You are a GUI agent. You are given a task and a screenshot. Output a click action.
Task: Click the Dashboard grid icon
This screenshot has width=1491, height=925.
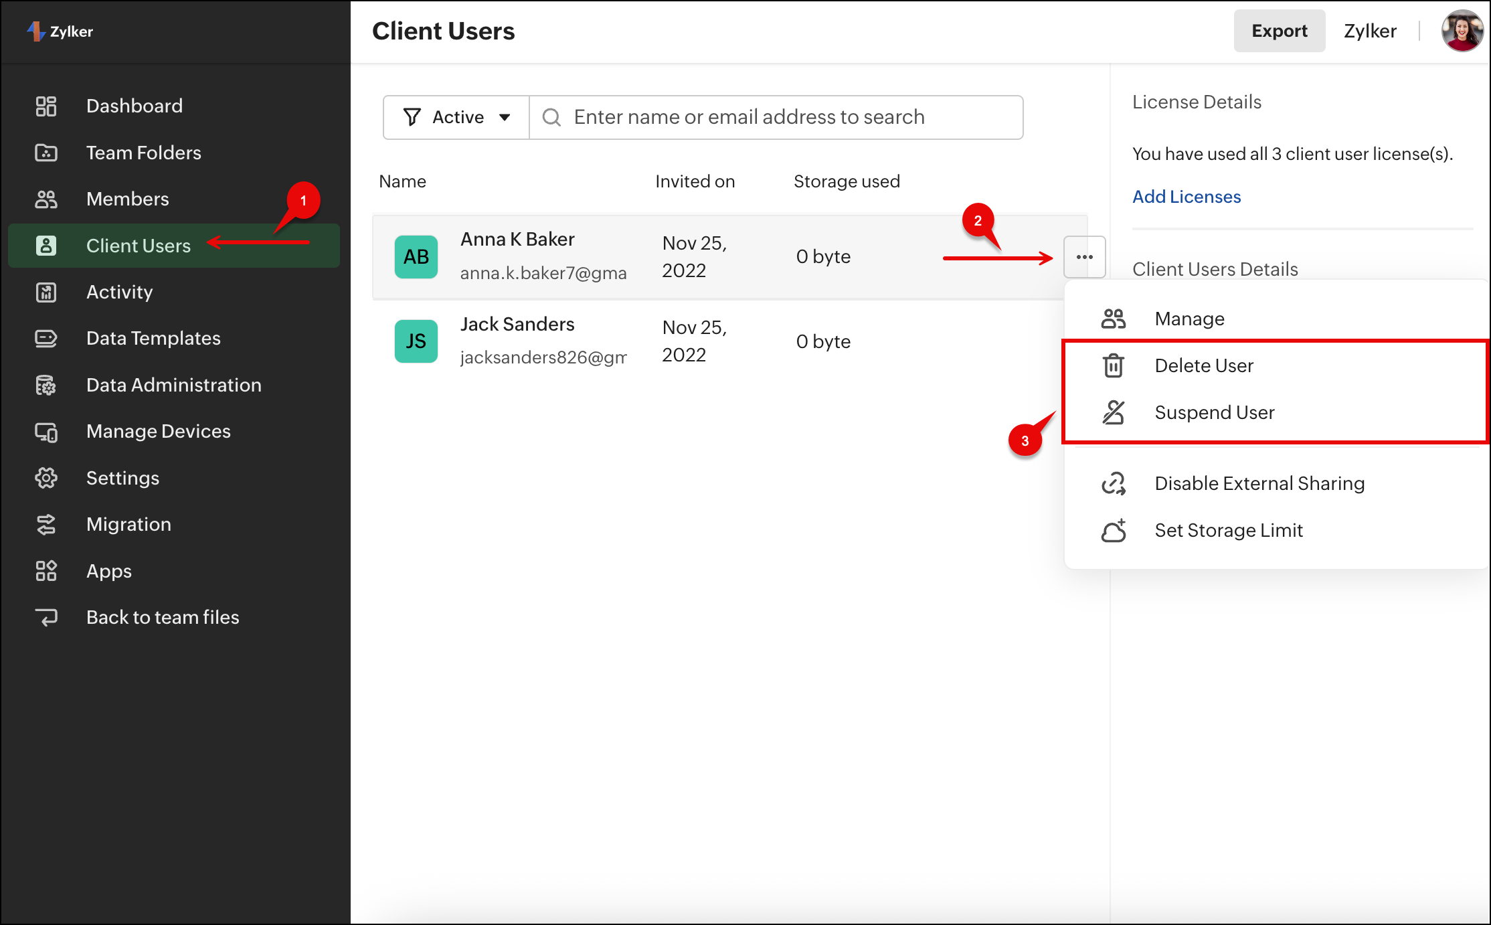tap(46, 106)
